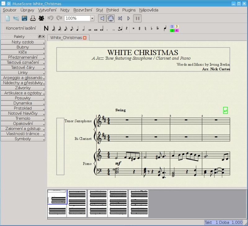Expand the Noty ozdob palette
This screenshot has width=248, height=226.
(23, 42)
